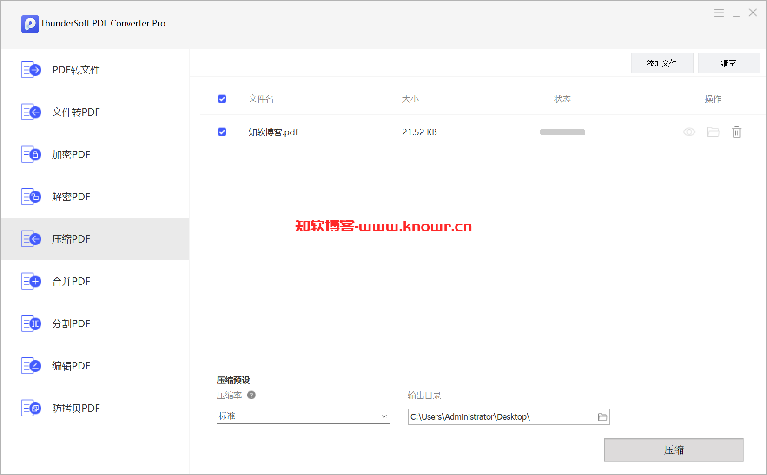Viewport: 767px width, 475px height.
Task: Click the 操作 column header
Action: [x=713, y=99]
